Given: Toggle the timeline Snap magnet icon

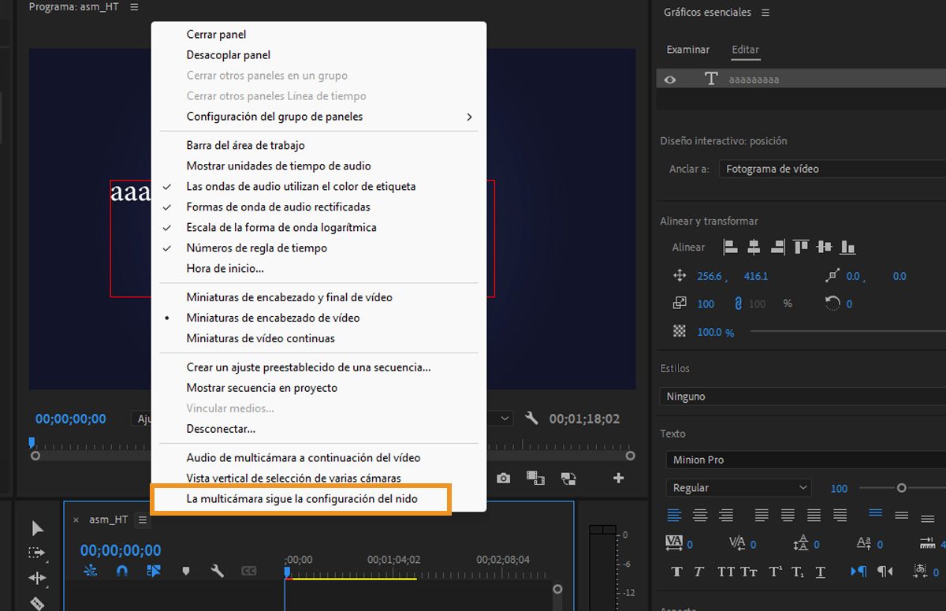Looking at the screenshot, I should [x=122, y=571].
